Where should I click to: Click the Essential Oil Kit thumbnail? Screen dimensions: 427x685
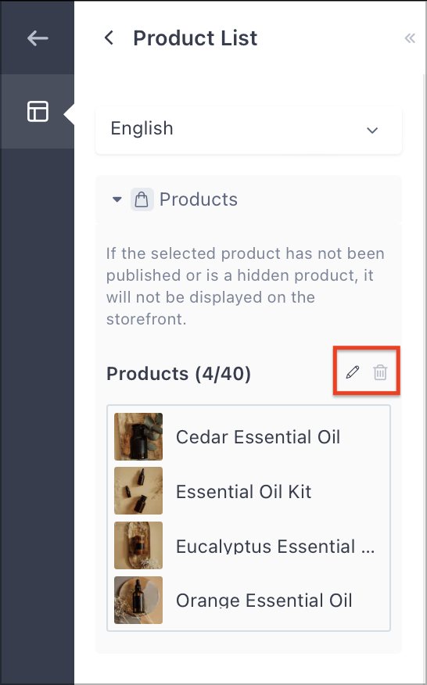coord(138,490)
